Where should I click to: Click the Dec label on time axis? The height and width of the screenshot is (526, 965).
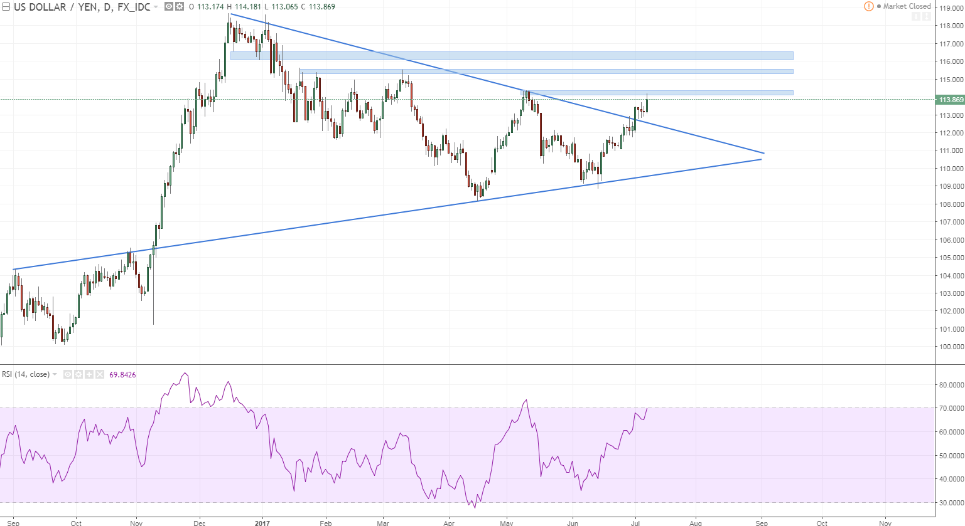pyautogui.click(x=200, y=523)
